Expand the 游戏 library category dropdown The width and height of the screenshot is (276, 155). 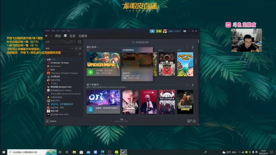[x=72, y=49]
